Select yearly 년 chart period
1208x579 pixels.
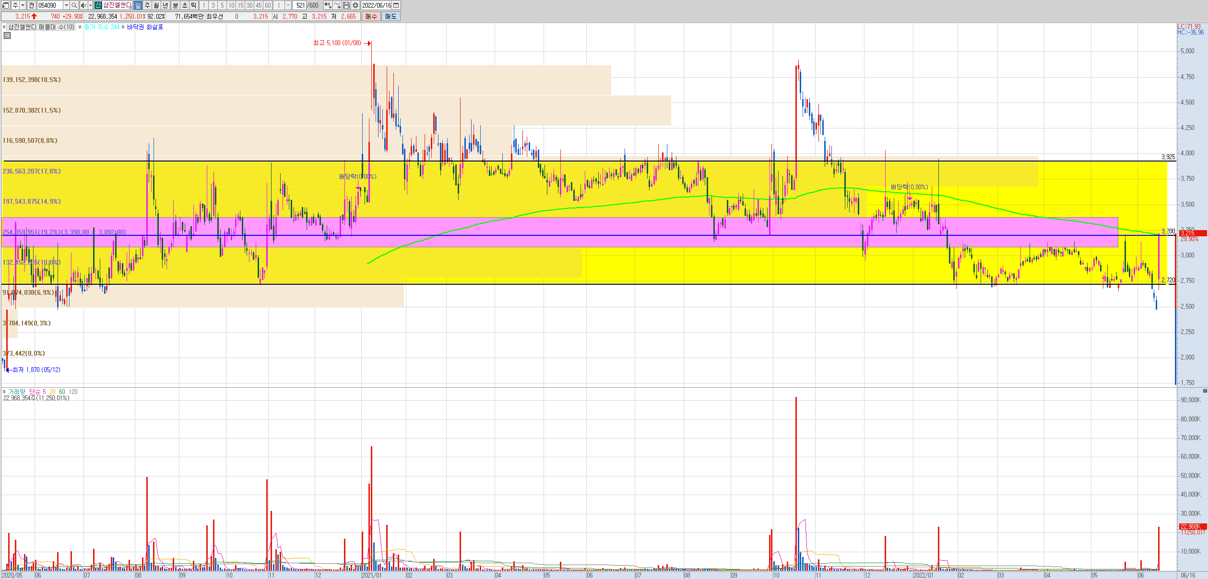(x=166, y=5)
